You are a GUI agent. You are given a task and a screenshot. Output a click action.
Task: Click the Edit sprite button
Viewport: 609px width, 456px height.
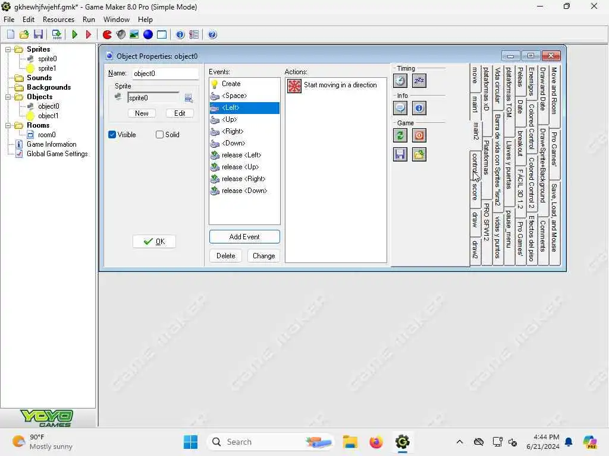point(180,113)
